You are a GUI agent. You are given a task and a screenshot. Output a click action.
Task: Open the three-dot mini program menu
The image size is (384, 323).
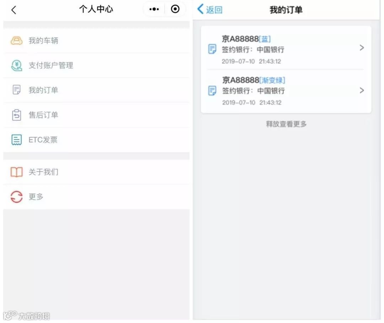[154, 9]
